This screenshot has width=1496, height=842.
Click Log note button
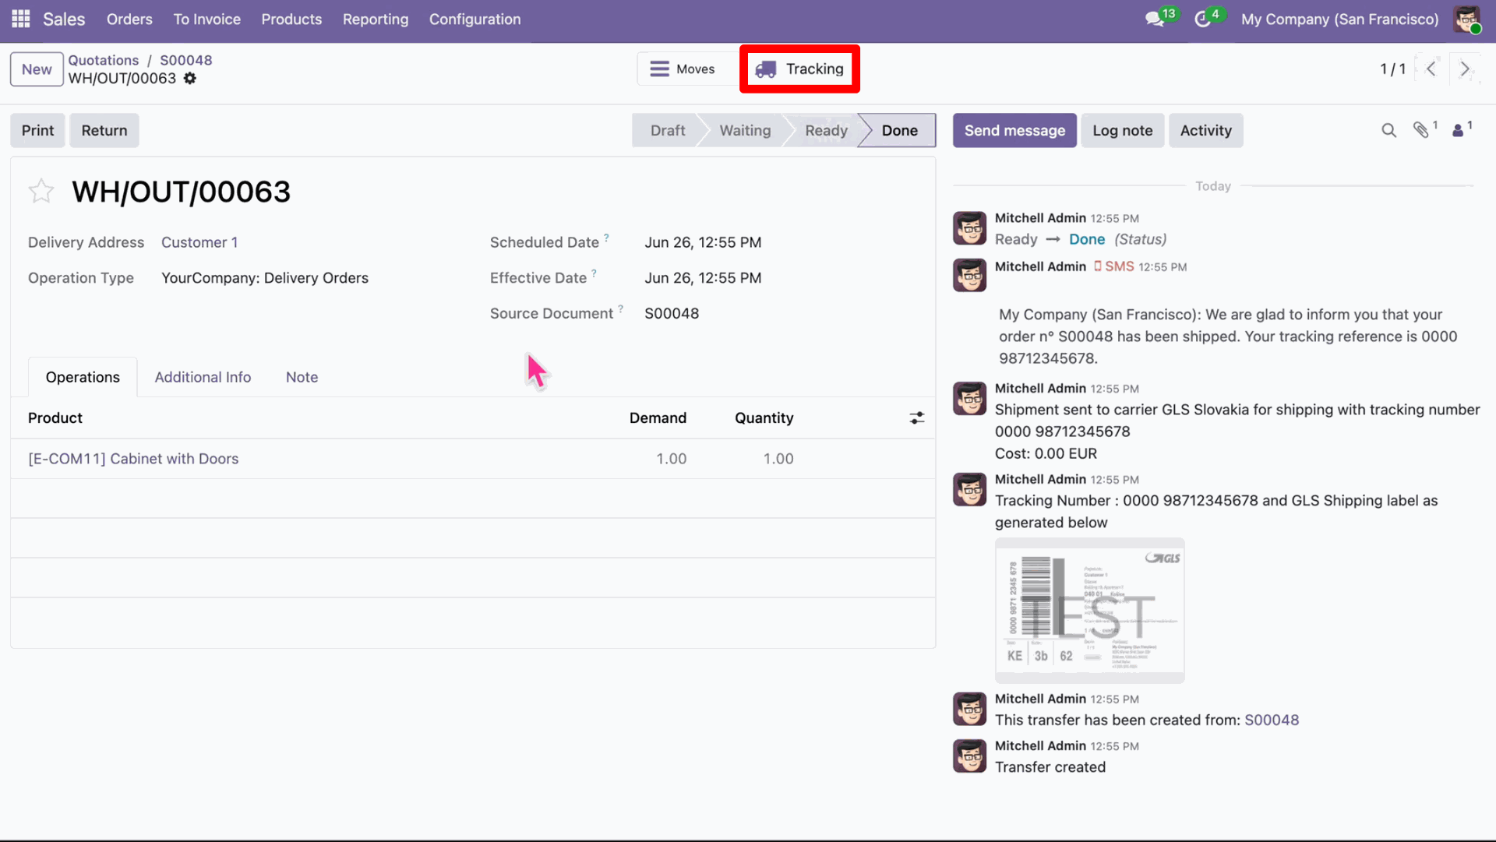click(1122, 130)
